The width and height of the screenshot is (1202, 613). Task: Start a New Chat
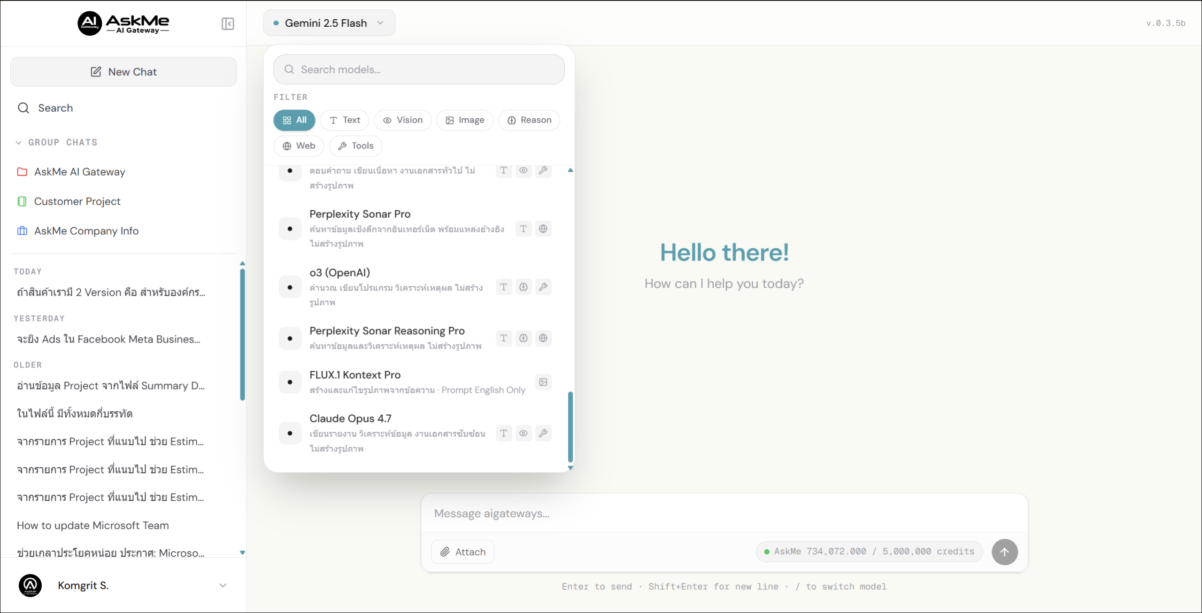click(x=123, y=72)
